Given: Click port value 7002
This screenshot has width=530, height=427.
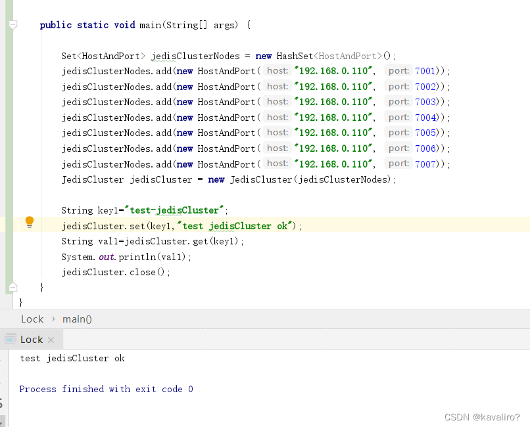Looking at the screenshot, I should 425,87.
